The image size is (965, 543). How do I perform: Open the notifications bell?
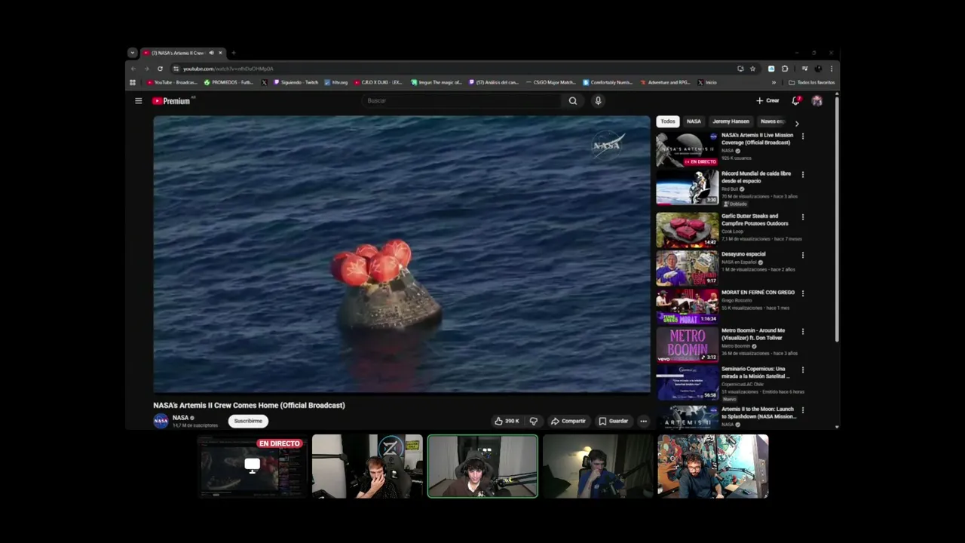pos(796,101)
